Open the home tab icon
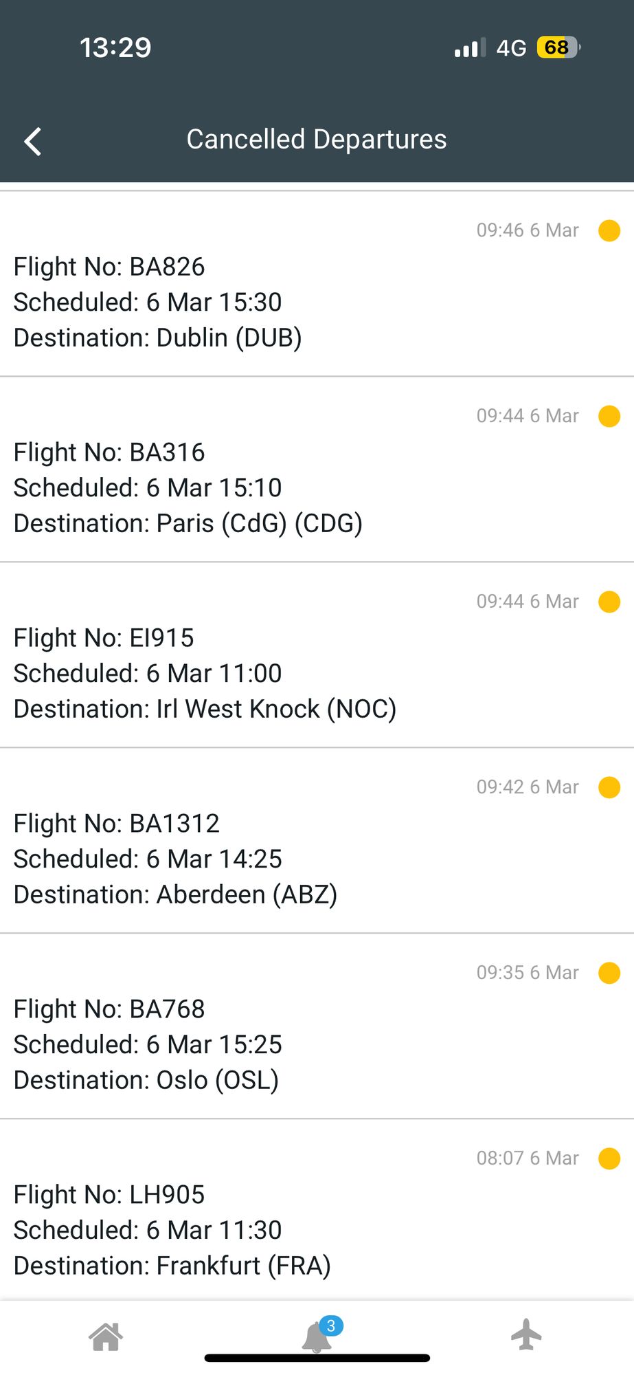The height and width of the screenshot is (1375, 634). [106, 1336]
